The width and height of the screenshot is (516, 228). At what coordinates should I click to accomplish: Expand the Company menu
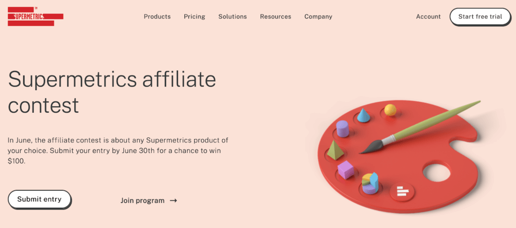(x=318, y=17)
